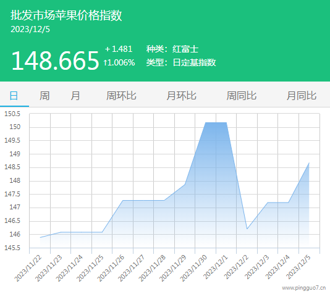The width and height of the screenshot is (330, 294).
Task: Click the 种类: 红富士 label
Action: coord(172,49)
